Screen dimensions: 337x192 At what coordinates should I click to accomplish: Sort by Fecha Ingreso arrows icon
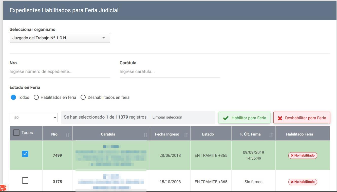click(x=186, y=135)
